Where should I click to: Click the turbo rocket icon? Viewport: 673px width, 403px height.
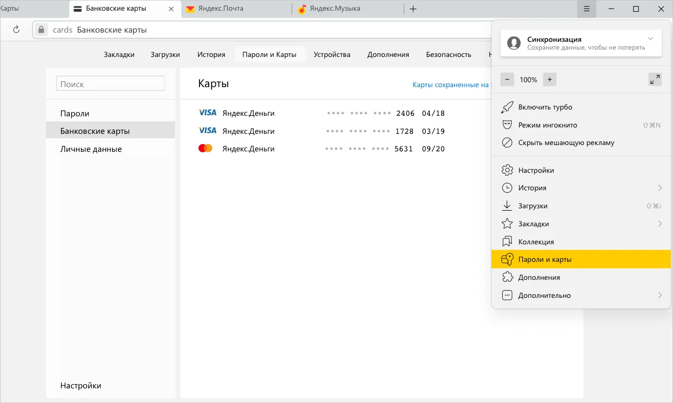(507, 107)
